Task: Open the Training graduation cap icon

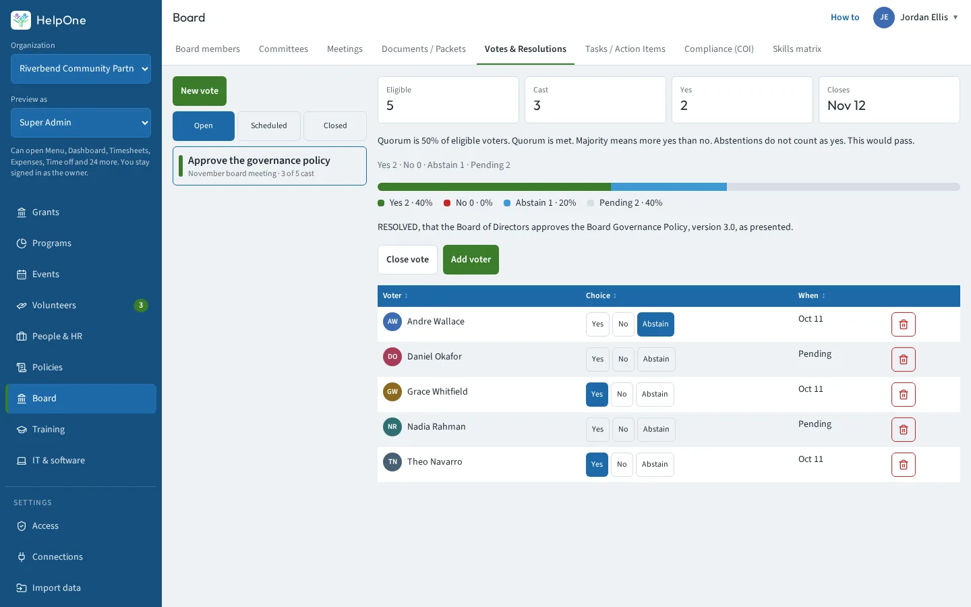Action: pyautogui.click(x=22, y=430)
